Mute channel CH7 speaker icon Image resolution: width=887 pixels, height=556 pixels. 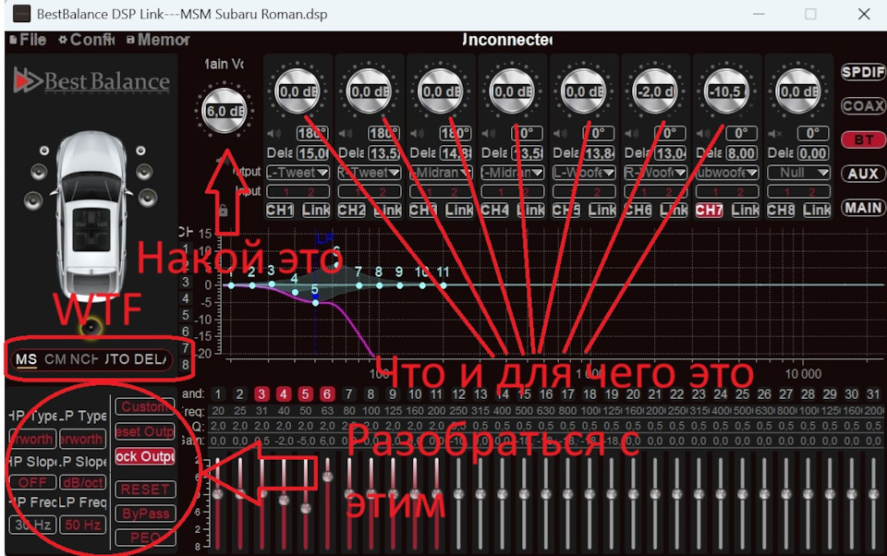coord(703,134)
